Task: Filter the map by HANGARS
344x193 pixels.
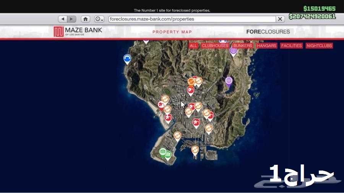Action: (266, 46)
